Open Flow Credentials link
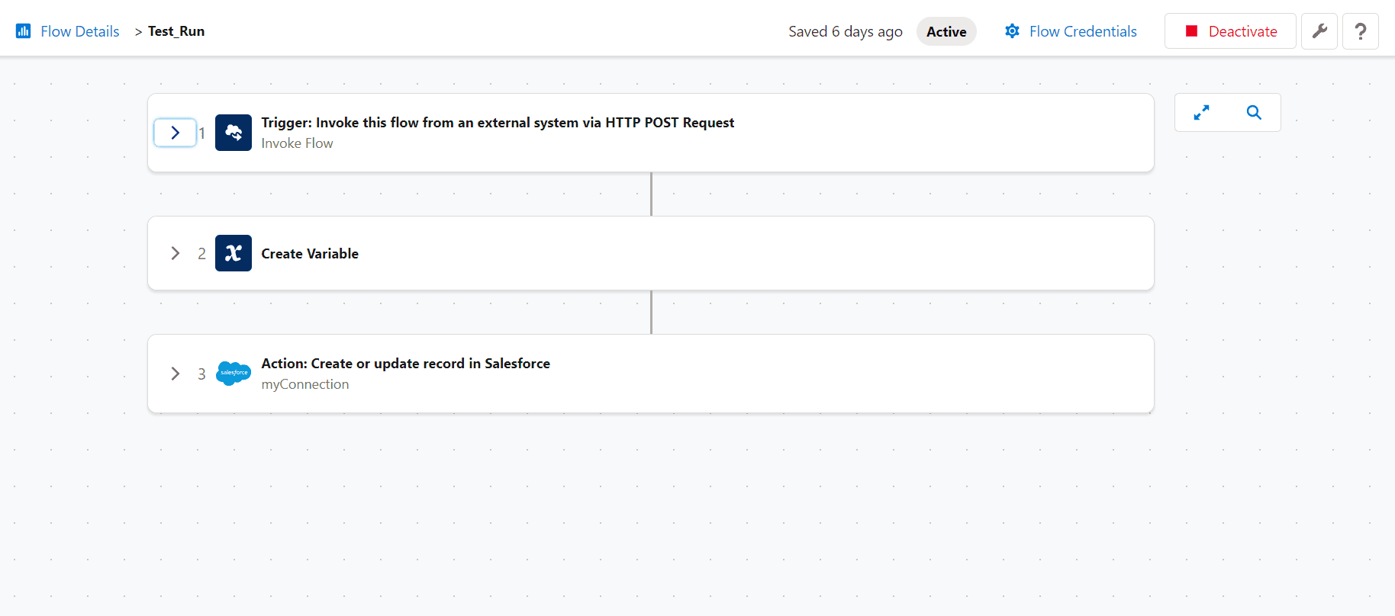This screenshot has width=1395, height=616. [1083, 31]
